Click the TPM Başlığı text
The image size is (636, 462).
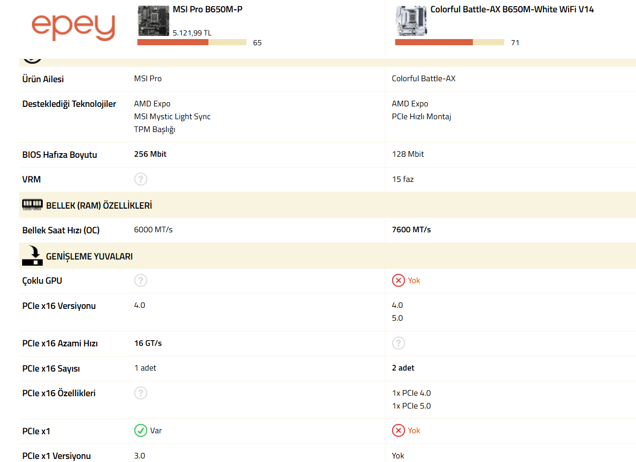pyautogui.click(x=155, y=130)
